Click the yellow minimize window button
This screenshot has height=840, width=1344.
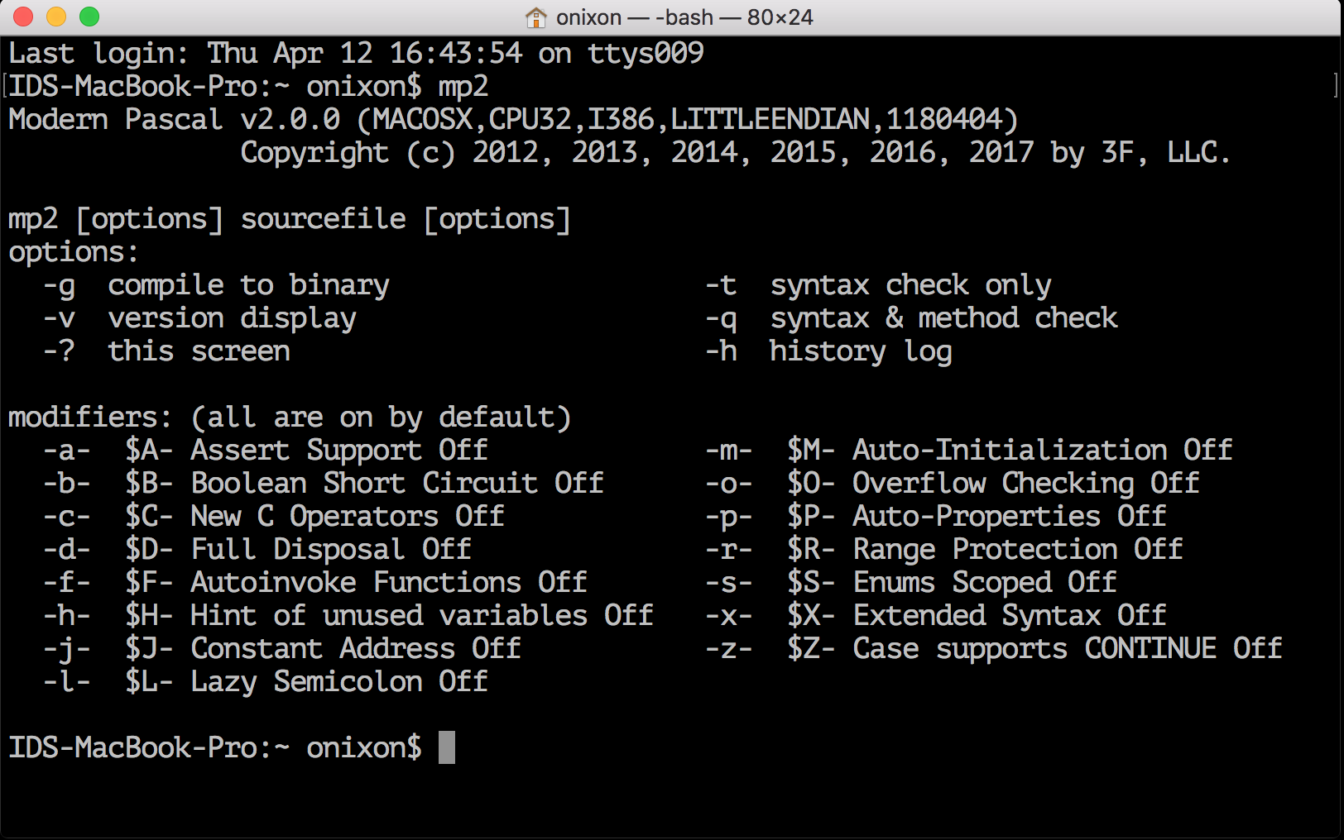pyautogui.click(x=56, y=17)
